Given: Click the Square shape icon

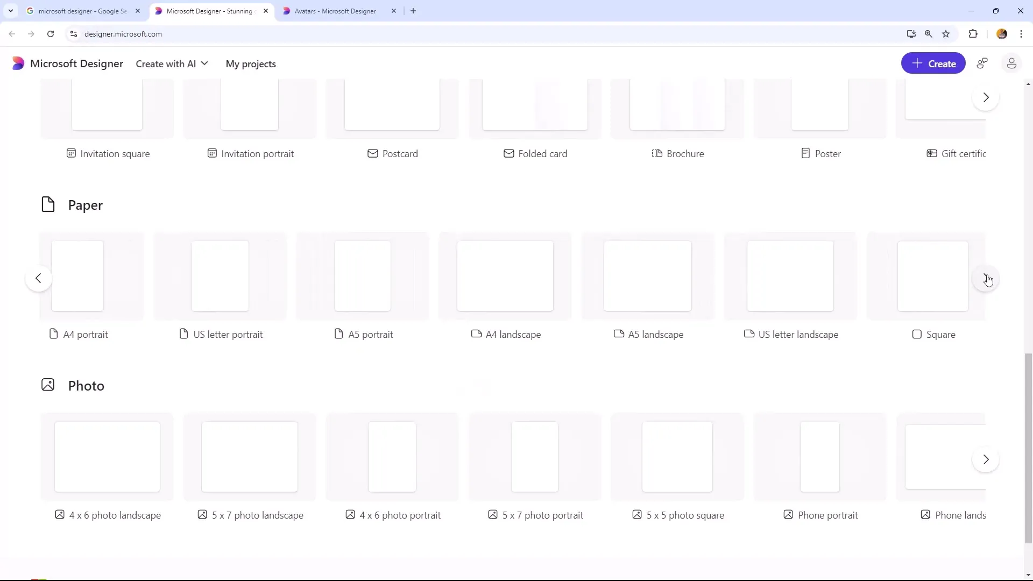Looking at the screenshot, I should [917, 334].
